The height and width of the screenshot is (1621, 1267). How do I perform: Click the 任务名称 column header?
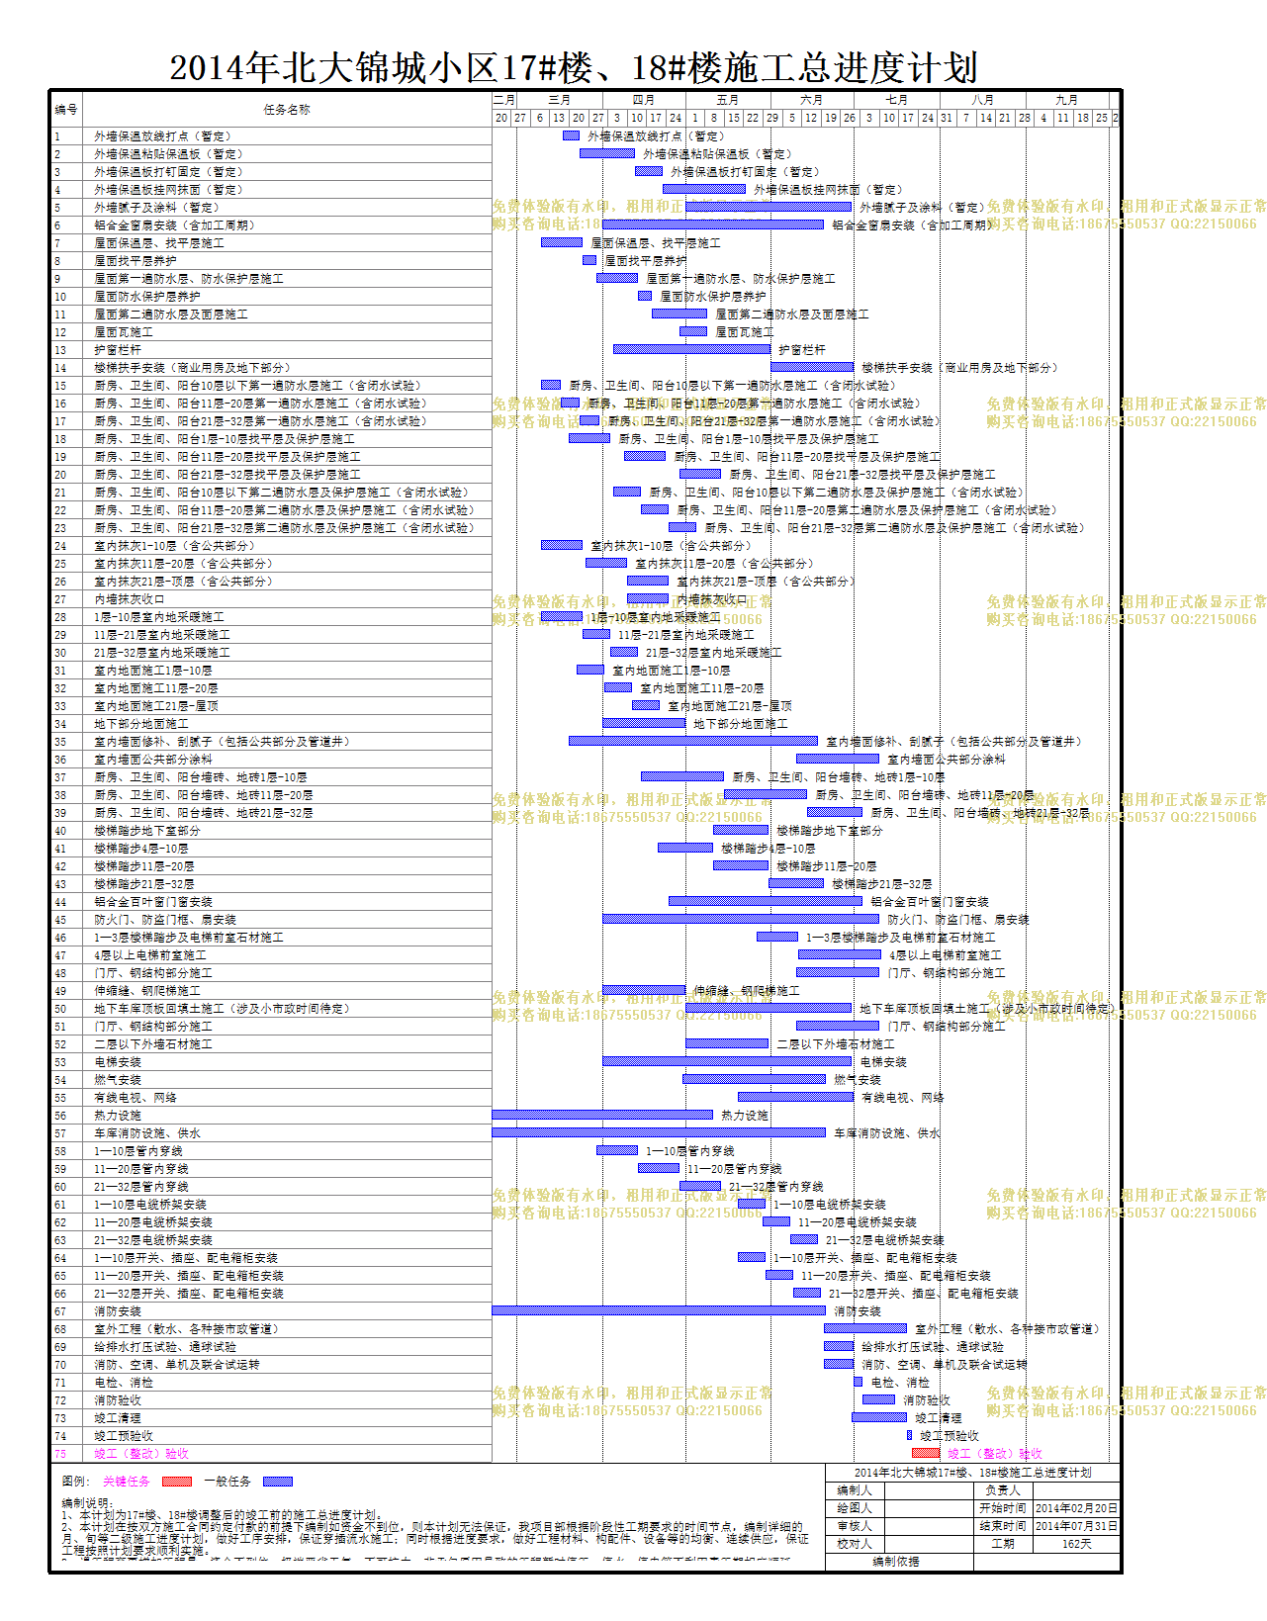(x=287, y=110)
